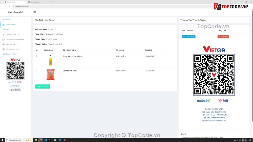
Task: Click Tiếp Tục Mua button
Action: [x=43, y=86]
